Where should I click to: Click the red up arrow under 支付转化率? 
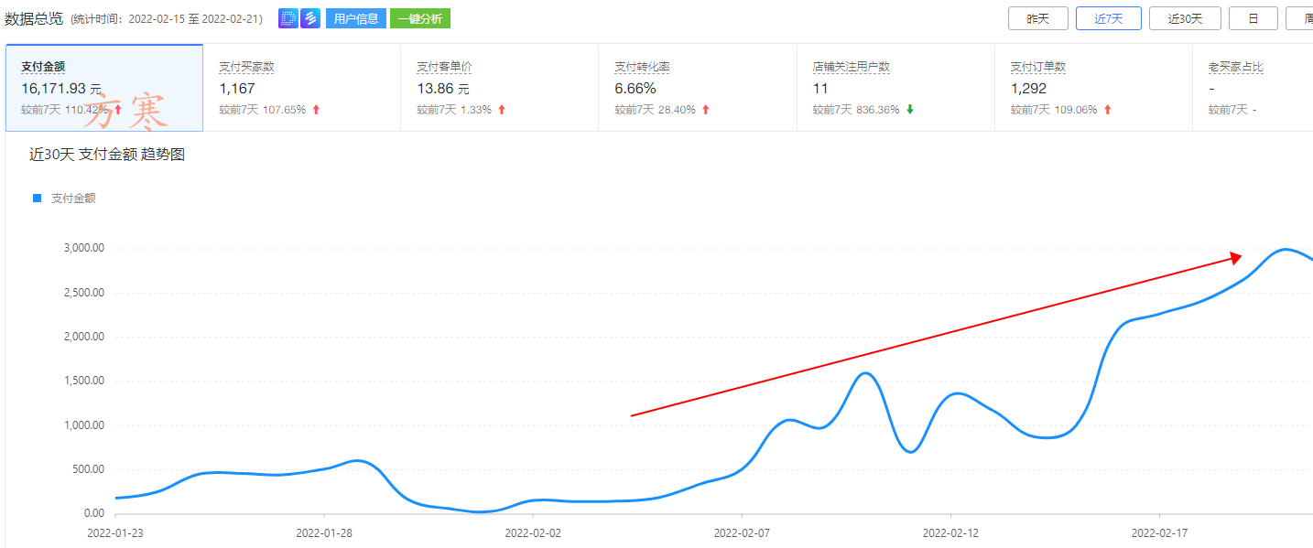[705, 110]
